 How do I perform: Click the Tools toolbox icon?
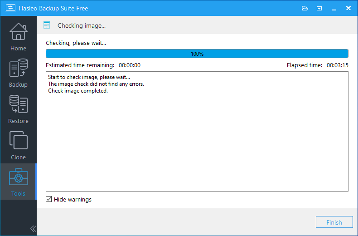coord(18,177)
